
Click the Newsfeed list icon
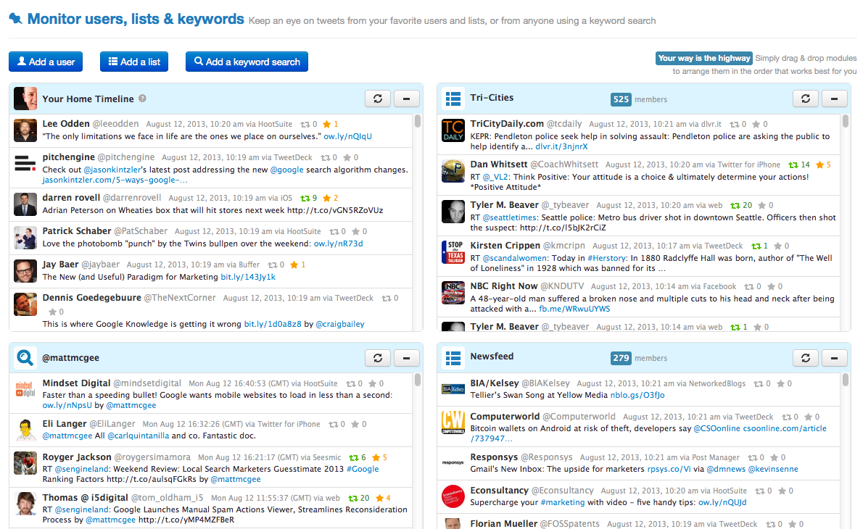[453, 357]
